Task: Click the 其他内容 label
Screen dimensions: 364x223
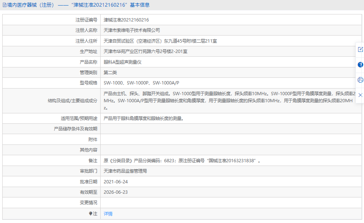Action: pyautogui.click(x=88, y=150)
